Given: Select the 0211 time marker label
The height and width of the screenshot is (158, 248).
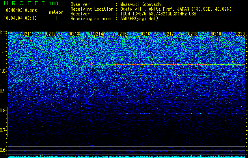Looking at the screenshot, I should click(x=27, y=34).
